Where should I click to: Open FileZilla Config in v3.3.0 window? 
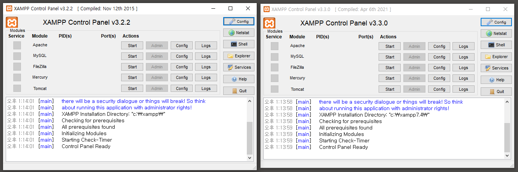click(x=439, y=68)
